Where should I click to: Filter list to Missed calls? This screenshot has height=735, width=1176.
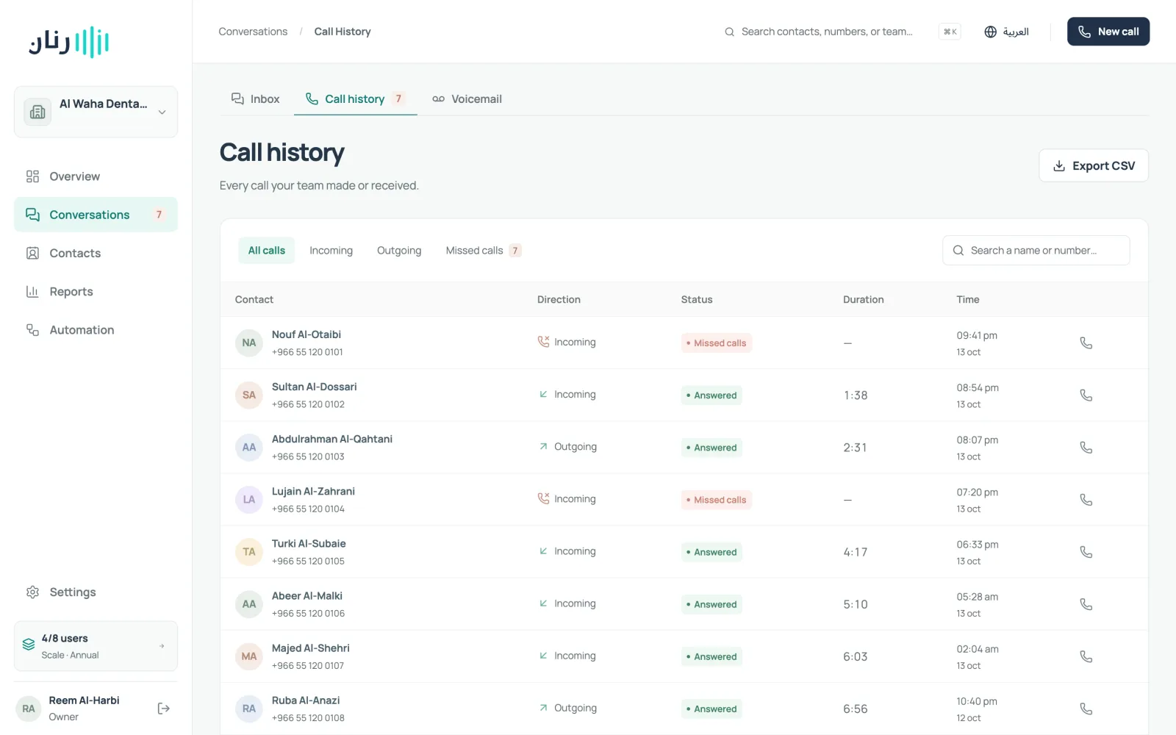[483, 251]
